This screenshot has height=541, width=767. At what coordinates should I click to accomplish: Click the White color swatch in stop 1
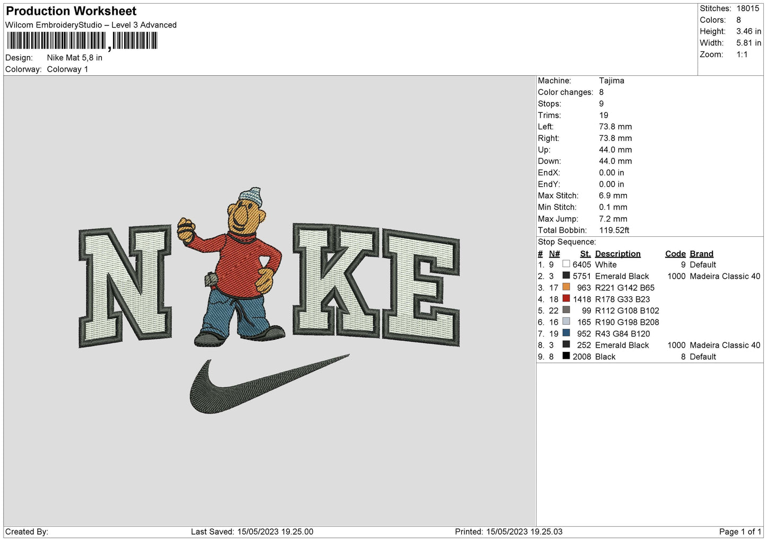pos(566,264)
